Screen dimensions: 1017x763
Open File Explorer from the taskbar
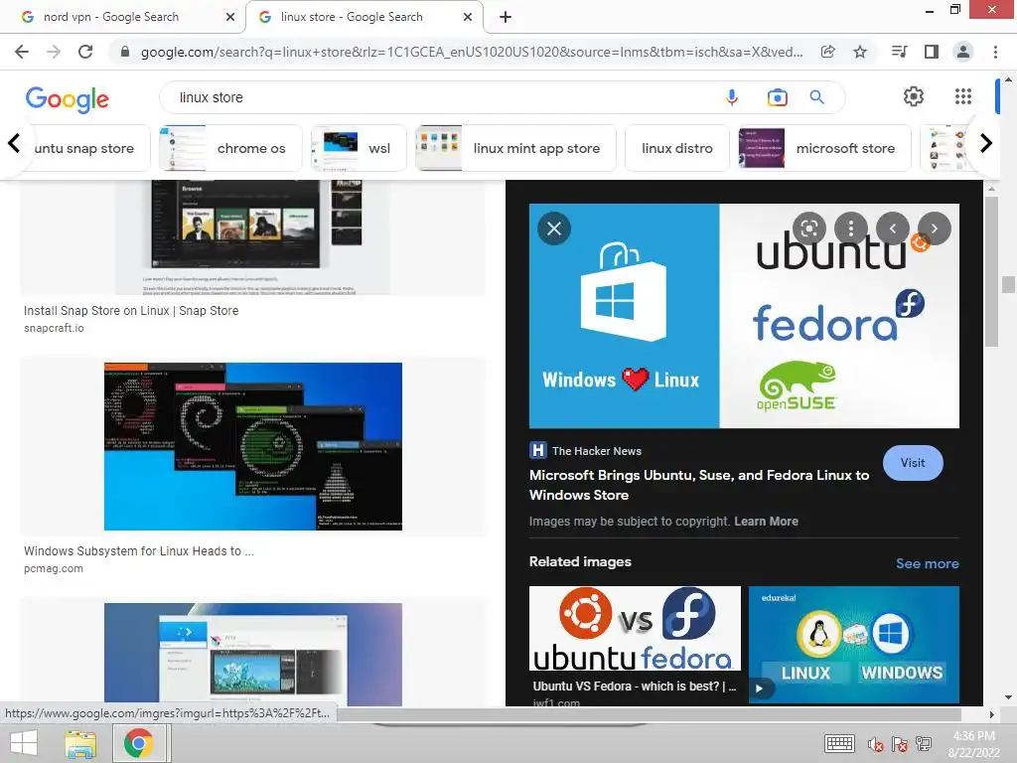pos(79,743)
